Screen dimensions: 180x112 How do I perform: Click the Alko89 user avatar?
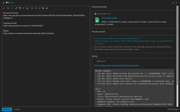click(7, 3)
